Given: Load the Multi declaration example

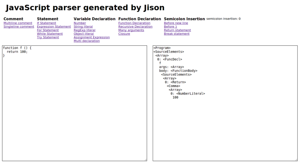Looking at the screenshot, I should click(87, 41).
